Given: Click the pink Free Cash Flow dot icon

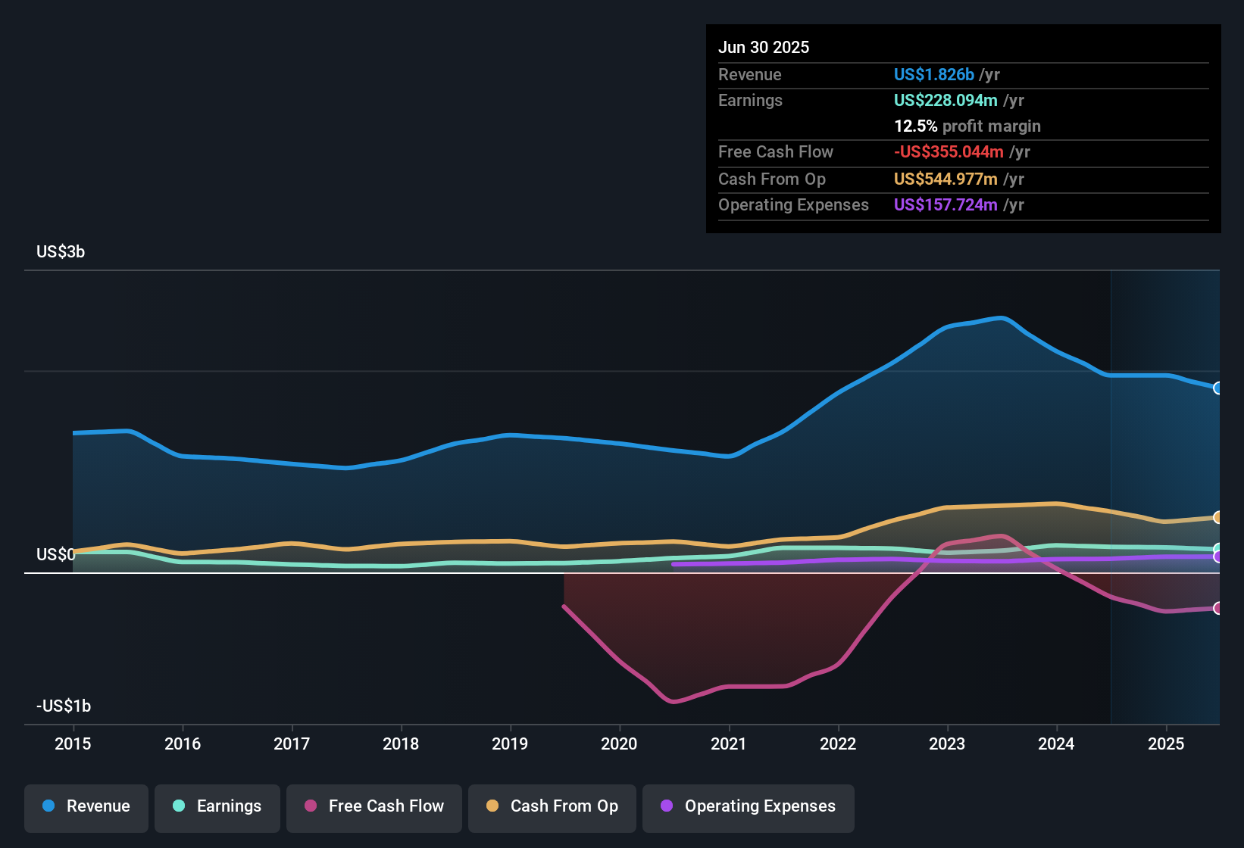Looking at the screenshot, I should click(x=311, y=806).
